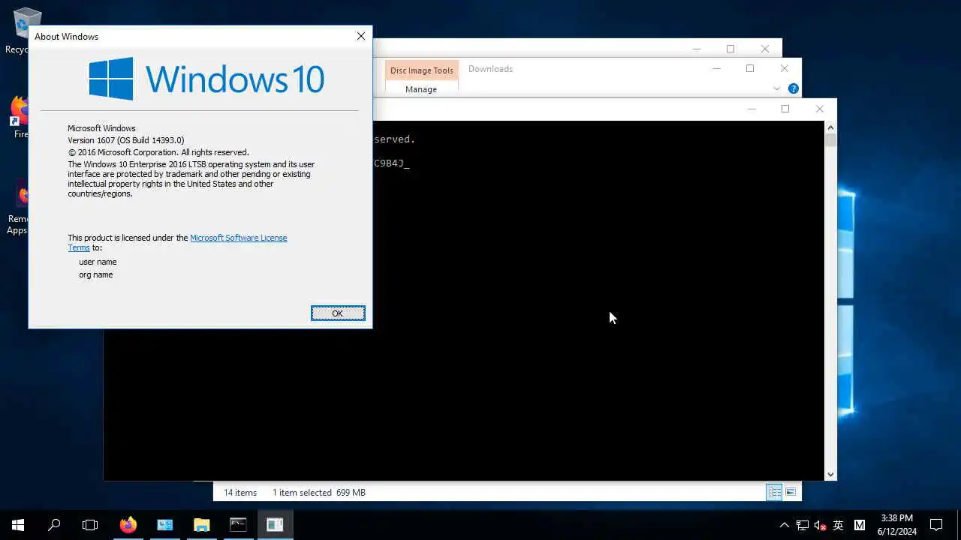961x540 pixels.
Task: Expand the File Explorer ribbon chevron
Action: (x=776, y=88)
